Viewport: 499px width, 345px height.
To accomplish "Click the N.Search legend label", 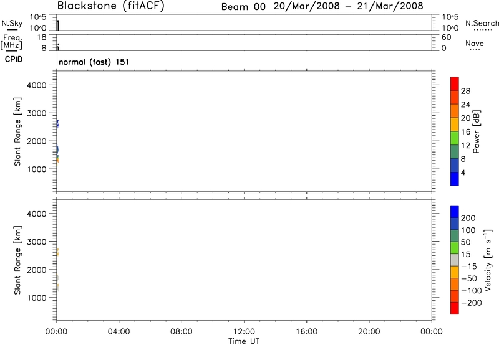I will click(482, 23).
